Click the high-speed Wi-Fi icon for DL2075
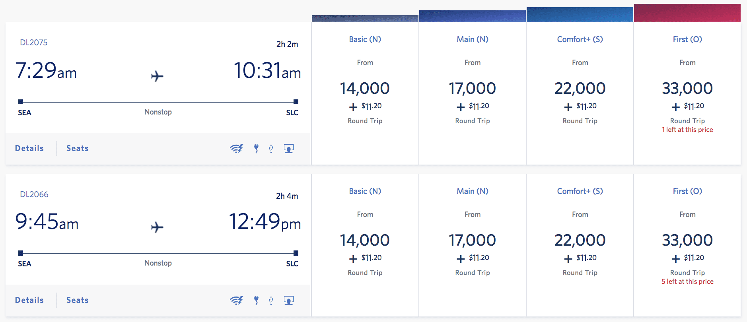Viewport: 747px width, 322px height. click(237, 148)
